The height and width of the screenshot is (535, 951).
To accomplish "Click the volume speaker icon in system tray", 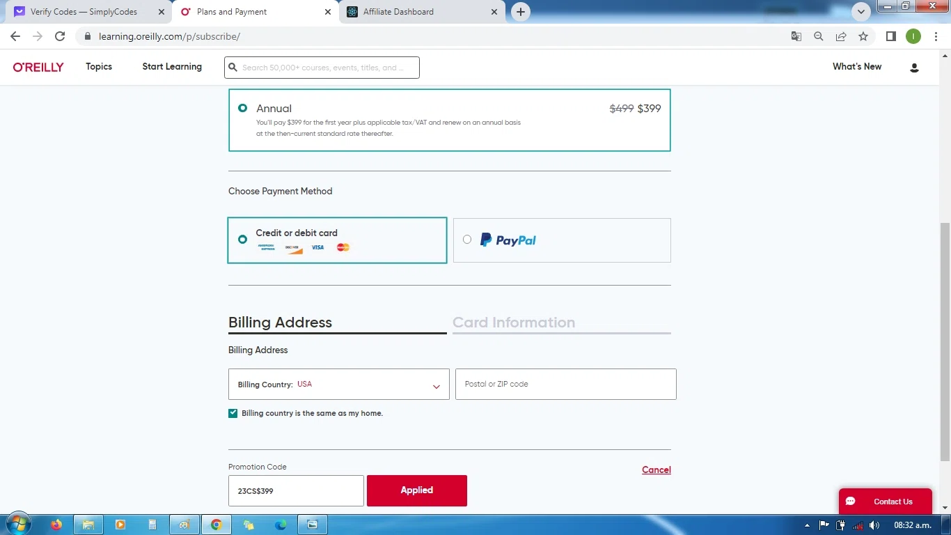I will point(874,525).
